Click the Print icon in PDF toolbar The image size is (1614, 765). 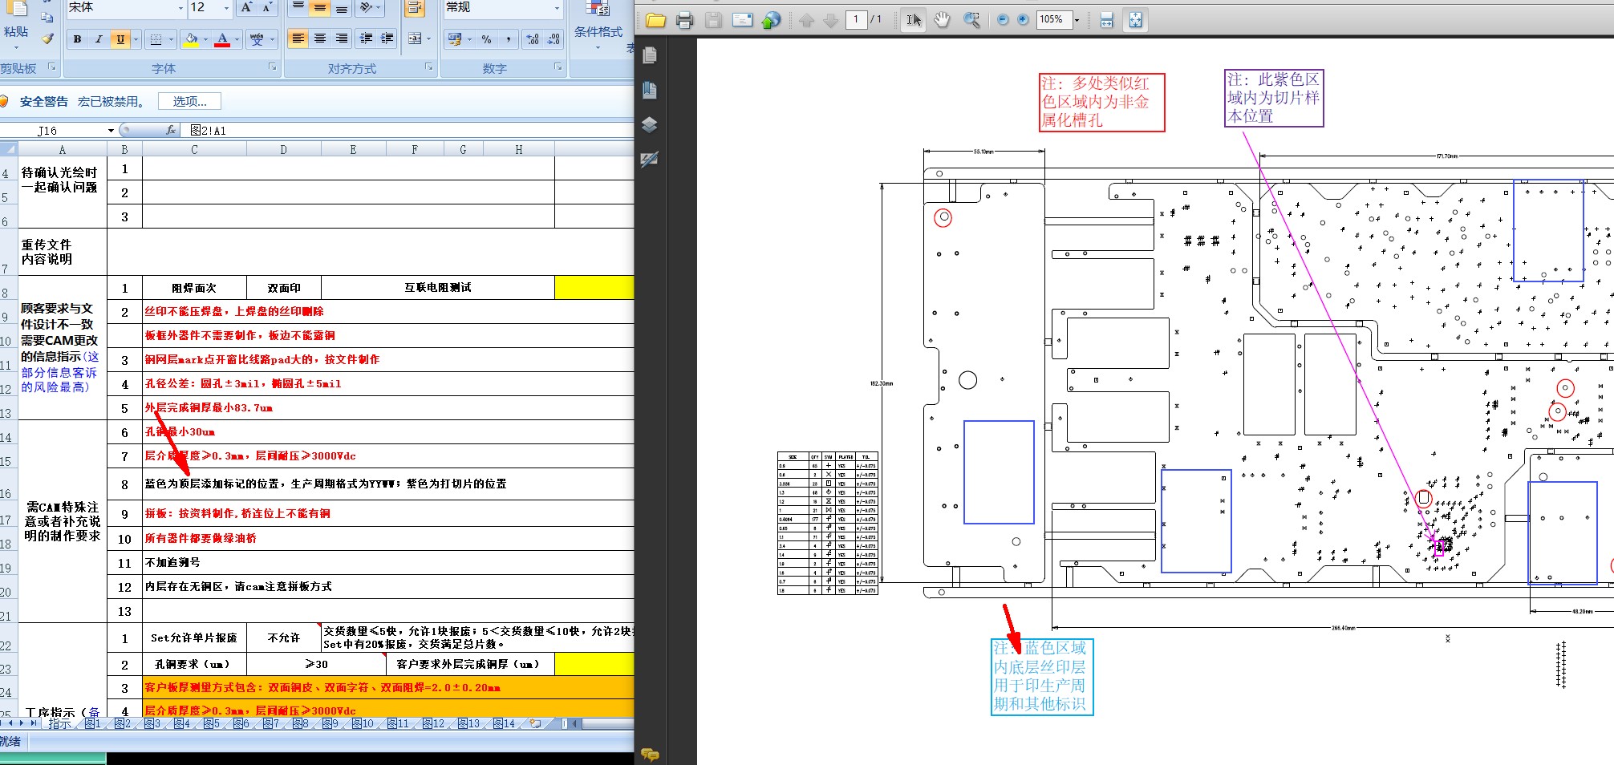(684, 21)
